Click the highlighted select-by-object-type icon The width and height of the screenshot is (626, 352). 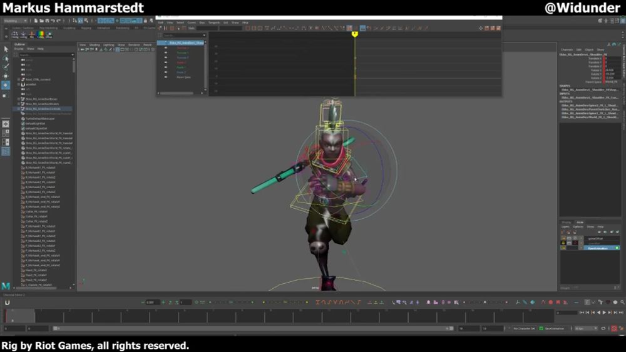click(80, 21)
